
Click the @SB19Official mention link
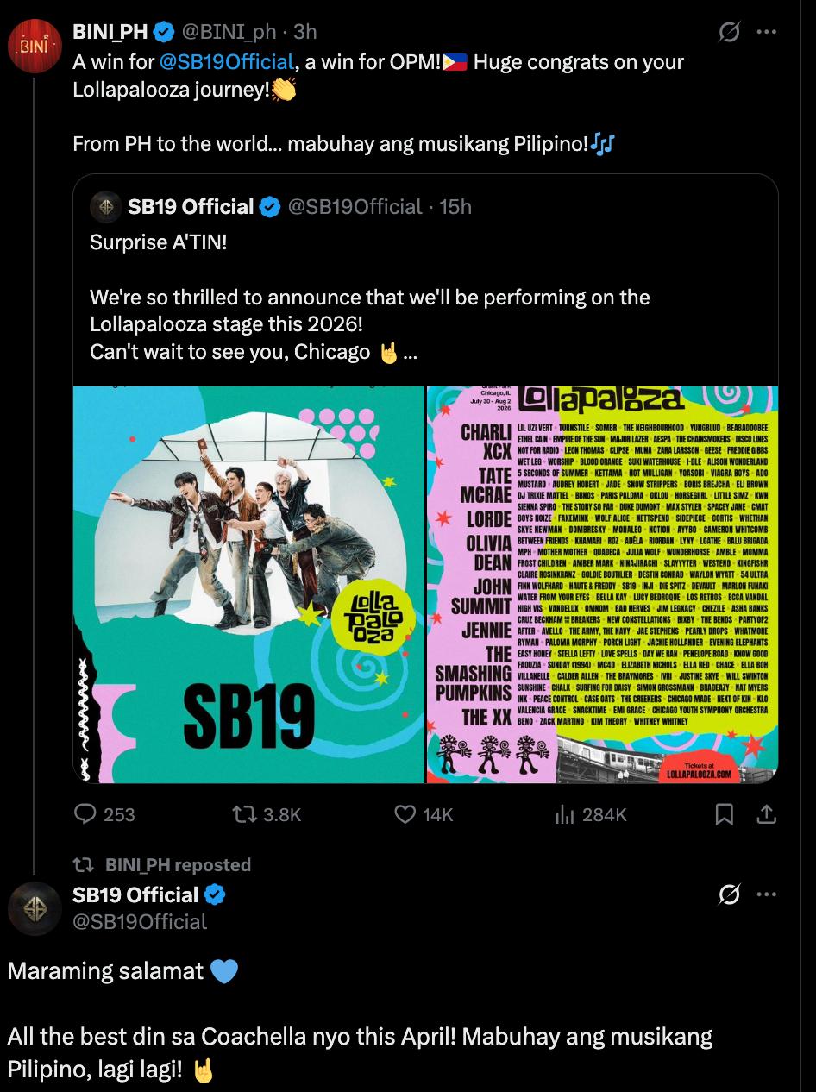226,62
